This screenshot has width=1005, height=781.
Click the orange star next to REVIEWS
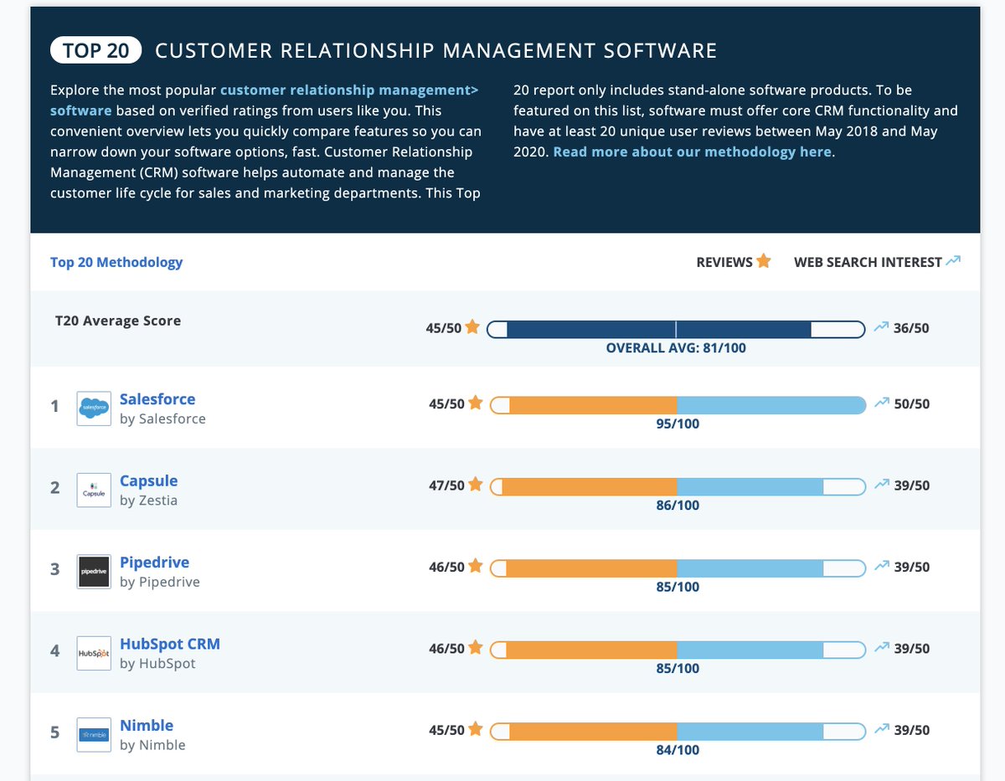764,261
